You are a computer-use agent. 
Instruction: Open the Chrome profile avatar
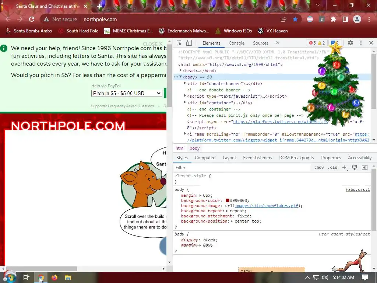pos(357,19)
